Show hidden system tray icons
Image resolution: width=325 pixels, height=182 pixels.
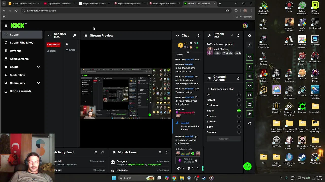point(281,178)
